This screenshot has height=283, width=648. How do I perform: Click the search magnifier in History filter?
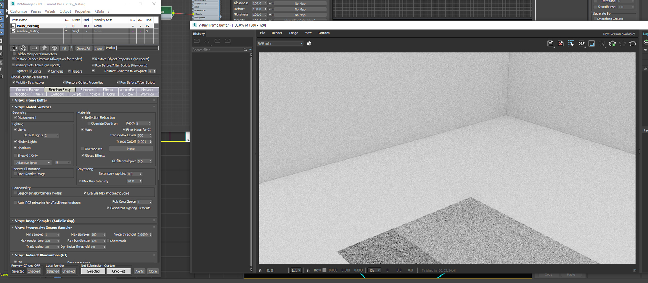tap(245, 50)
